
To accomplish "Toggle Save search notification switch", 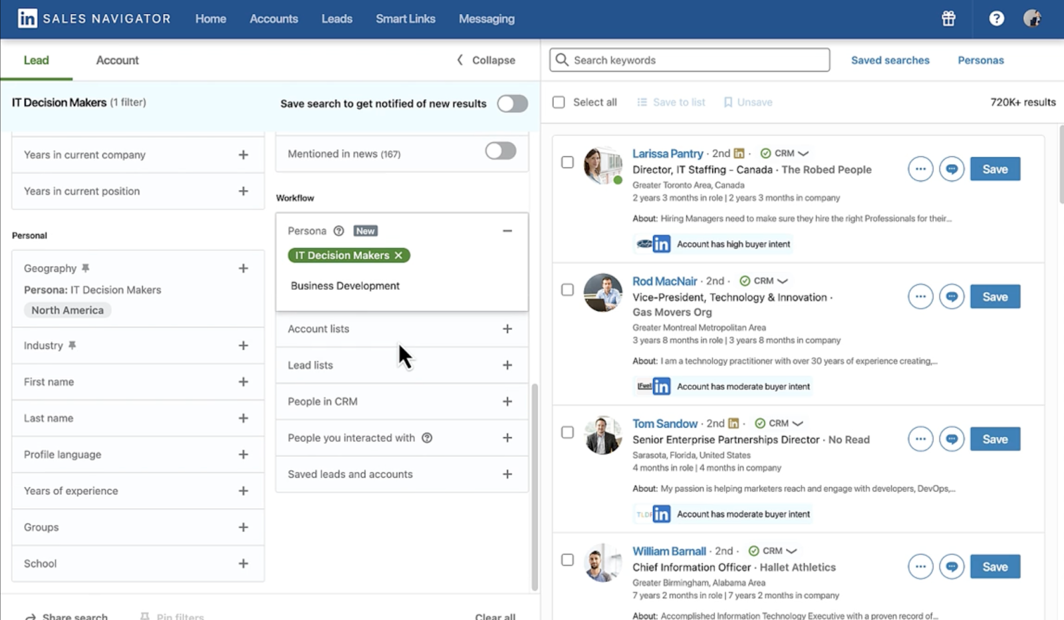I will (512, 104).
